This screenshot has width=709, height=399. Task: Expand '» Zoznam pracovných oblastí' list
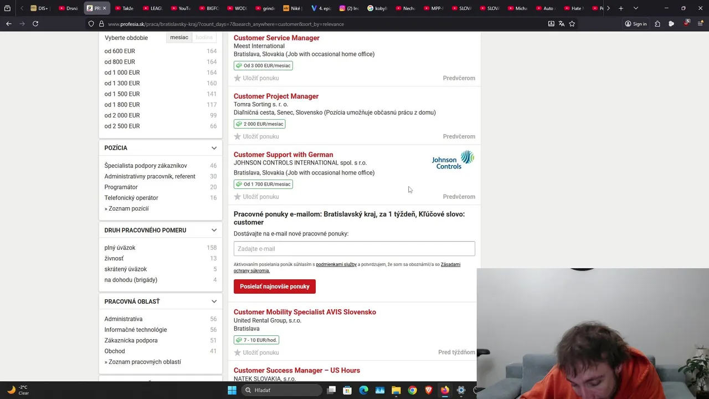pyautogui.click(x=143, y=362)
